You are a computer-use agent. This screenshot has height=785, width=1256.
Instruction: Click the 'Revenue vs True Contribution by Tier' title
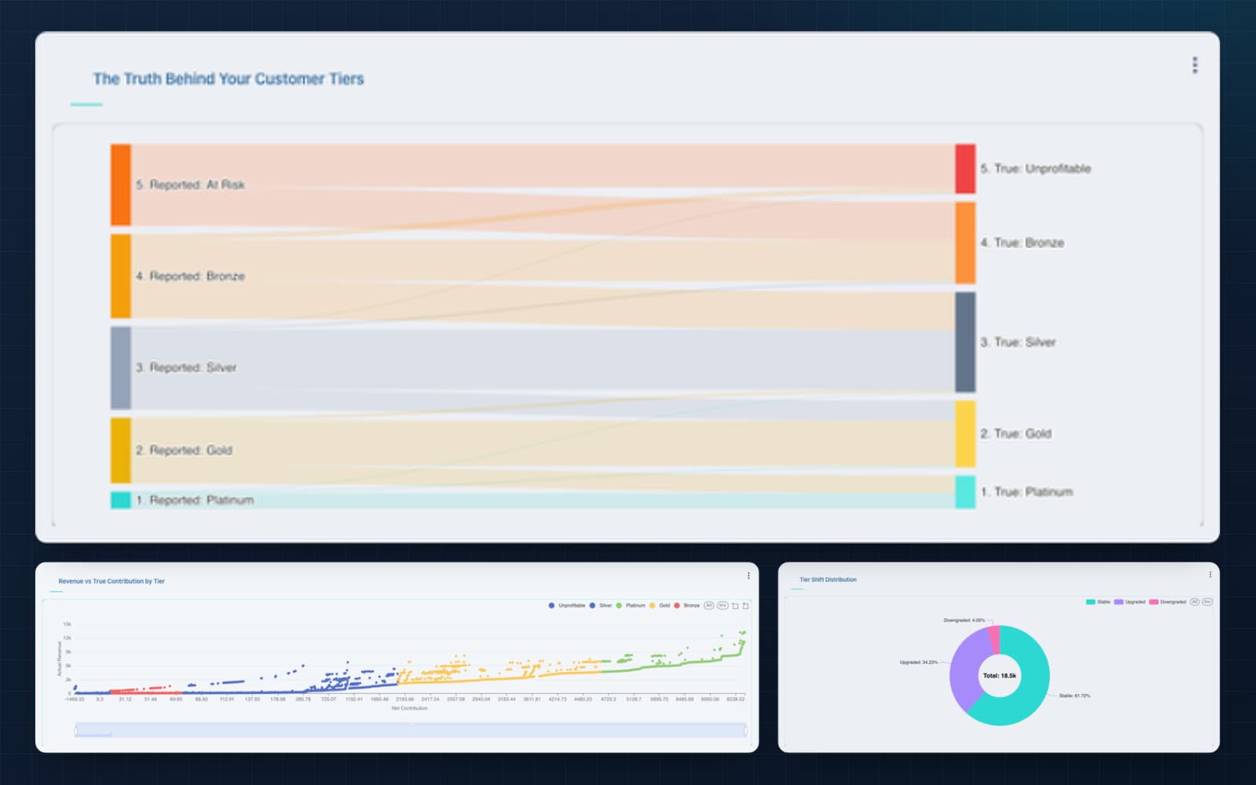click(111, 582)
